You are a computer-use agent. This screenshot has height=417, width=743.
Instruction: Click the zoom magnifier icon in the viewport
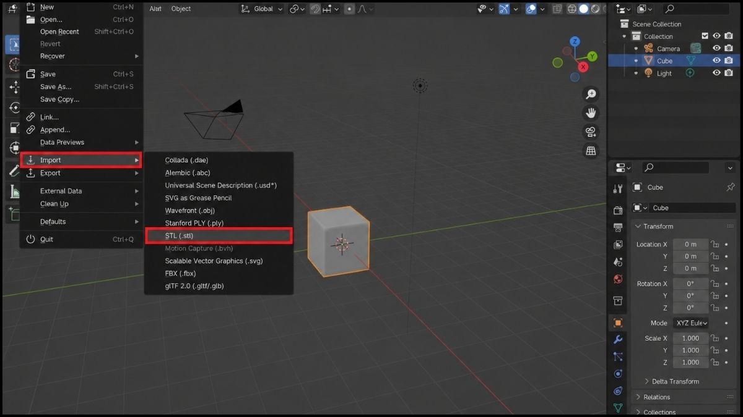pos(591,94)
